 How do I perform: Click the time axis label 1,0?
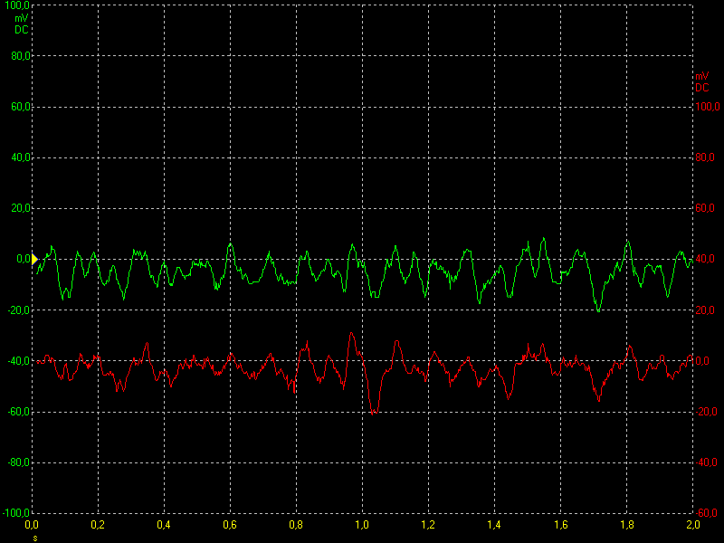tap(362, 525)
